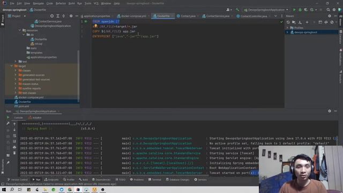Open the File menu
The height and width of the screenshot is (193, 343).
point(12,4)
